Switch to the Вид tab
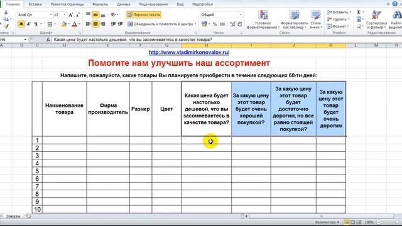 click(x=180, y=4)
